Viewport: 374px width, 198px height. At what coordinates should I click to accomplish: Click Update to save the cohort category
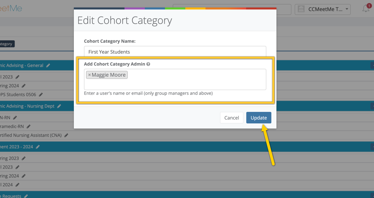[258, 118]
